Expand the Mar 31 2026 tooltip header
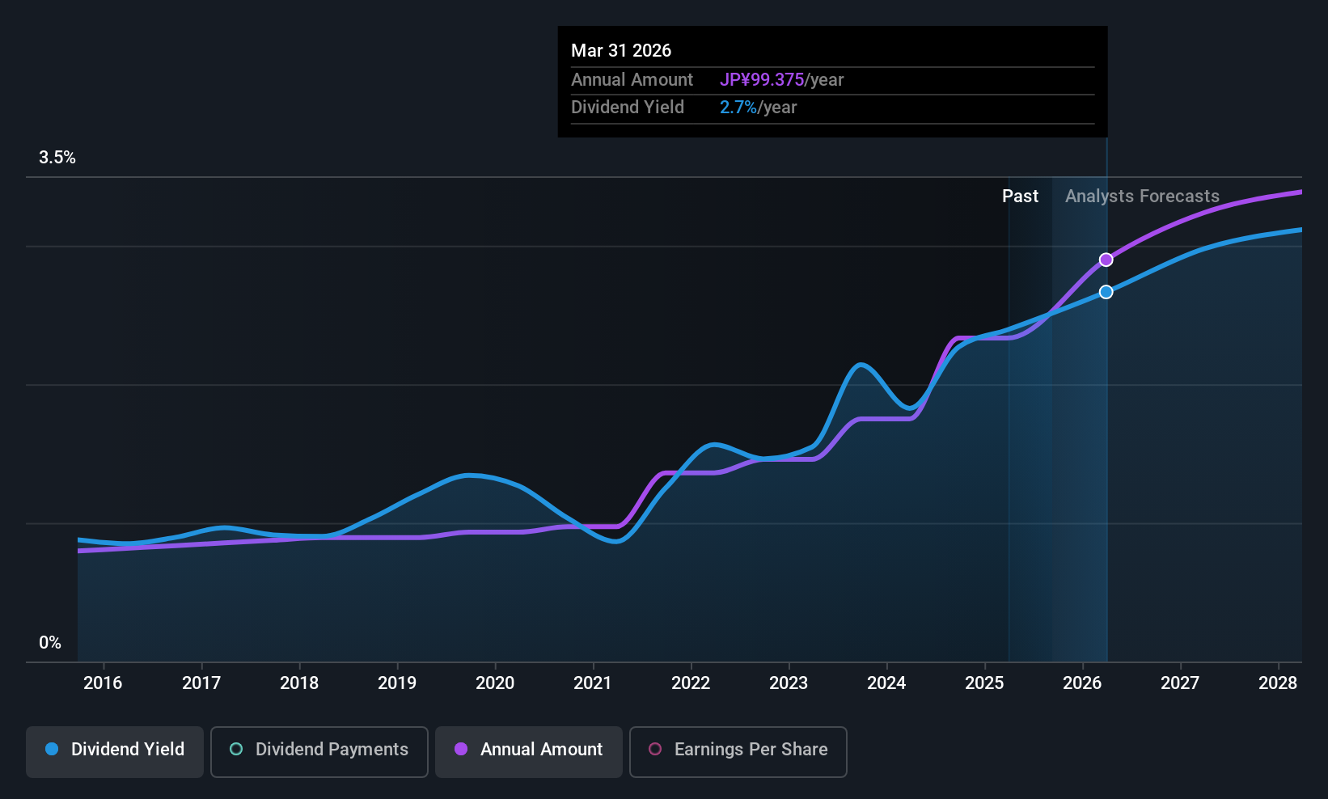The height and width of the screenshot is (799, 1328). point(621,50)
